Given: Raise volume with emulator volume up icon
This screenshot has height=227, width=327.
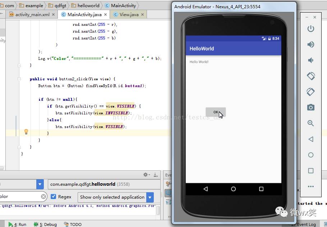Looking at the screenshot, I should (311, 44).
